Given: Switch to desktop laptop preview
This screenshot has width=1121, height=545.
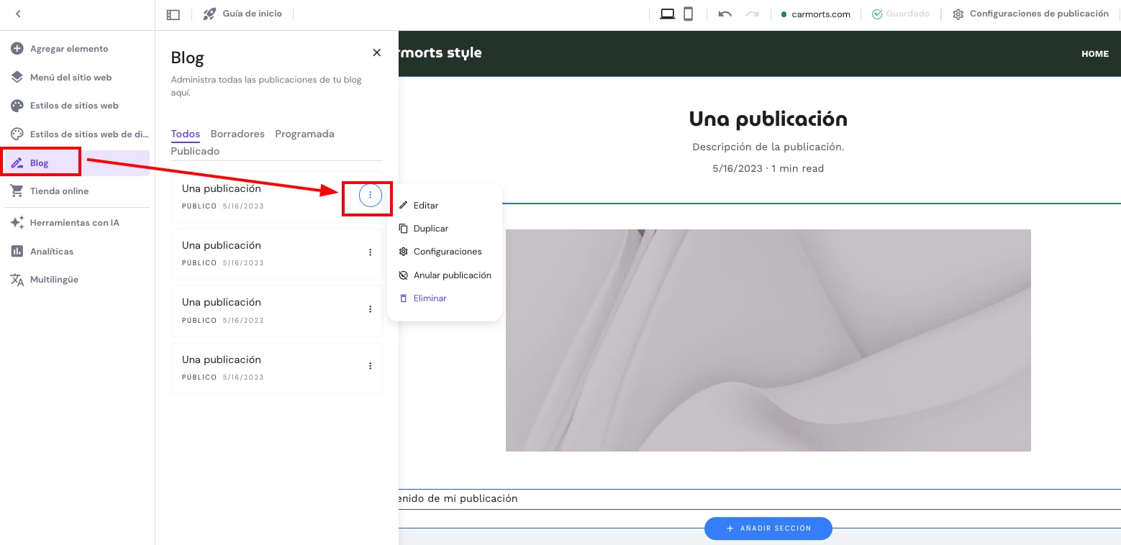Looking at the screenshot, I should pyautogui.click(x=667, y=14).
